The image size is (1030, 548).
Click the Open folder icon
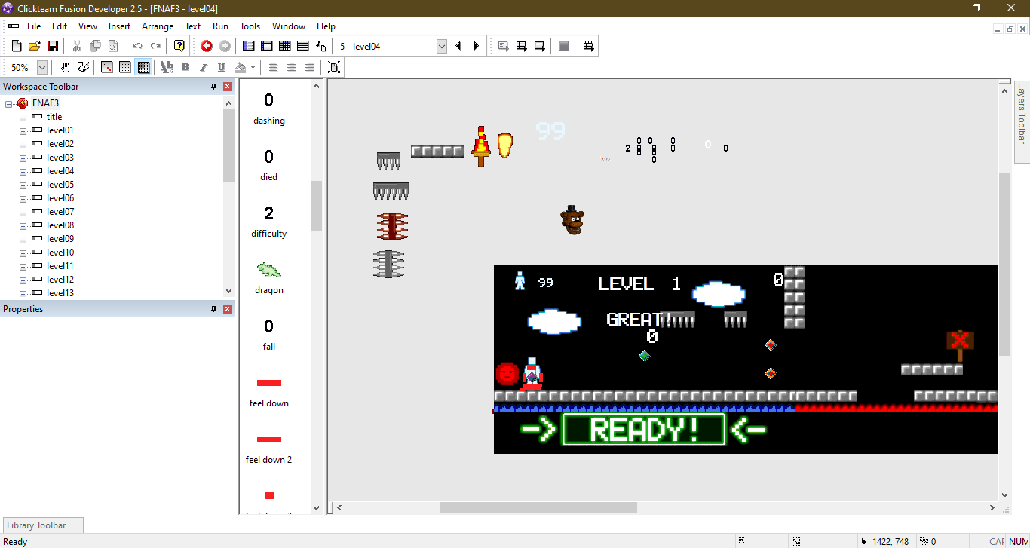[35, 46]
